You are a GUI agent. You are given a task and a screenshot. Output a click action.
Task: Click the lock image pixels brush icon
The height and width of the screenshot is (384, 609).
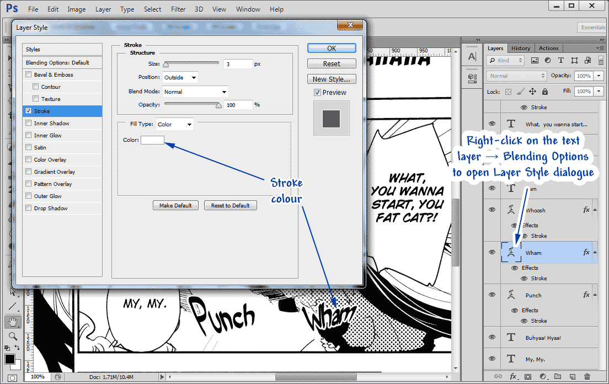(x=520, y=92)
